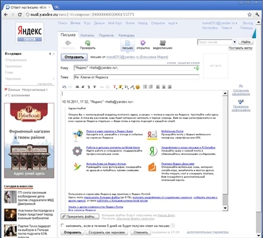The image size is (263, 238).
Task: Expand the mail search dropdown arrow
Action: click(x=235, y=42)
